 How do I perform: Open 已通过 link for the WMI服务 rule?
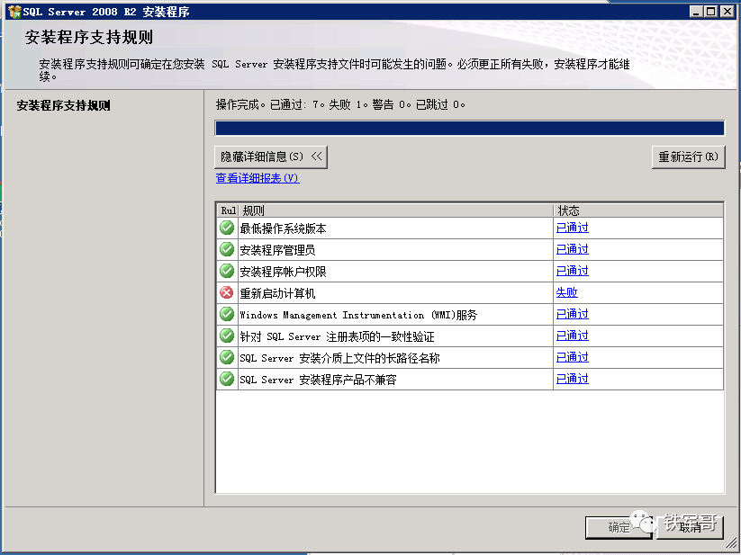572,314
